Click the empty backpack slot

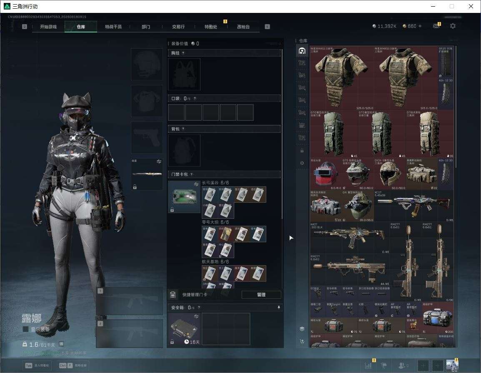(184, 150)
